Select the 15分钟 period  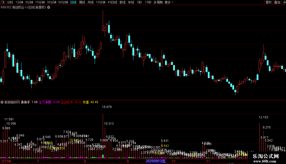click(40, 2)
